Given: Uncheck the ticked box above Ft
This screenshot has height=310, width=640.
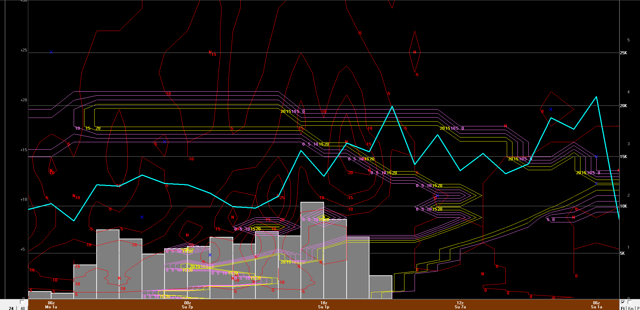Looking at the screenshot, I should pyautogui.click(x=623, y=302).
